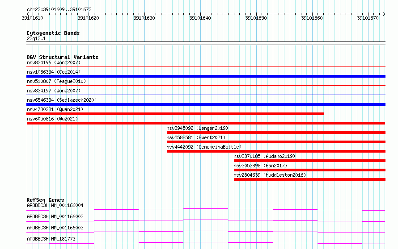This screenshot has height=249, width=398.
Task: Click the red bar under nsv4730281
Action: [x=175, y=114]
